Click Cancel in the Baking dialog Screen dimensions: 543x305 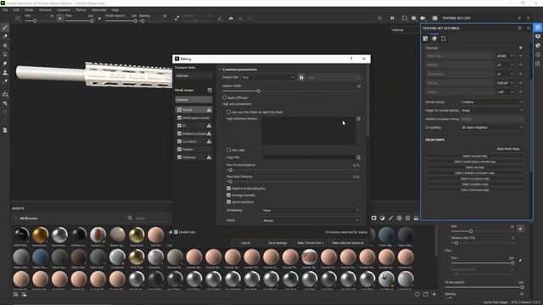pyautogui.click(x=245, y=243)
